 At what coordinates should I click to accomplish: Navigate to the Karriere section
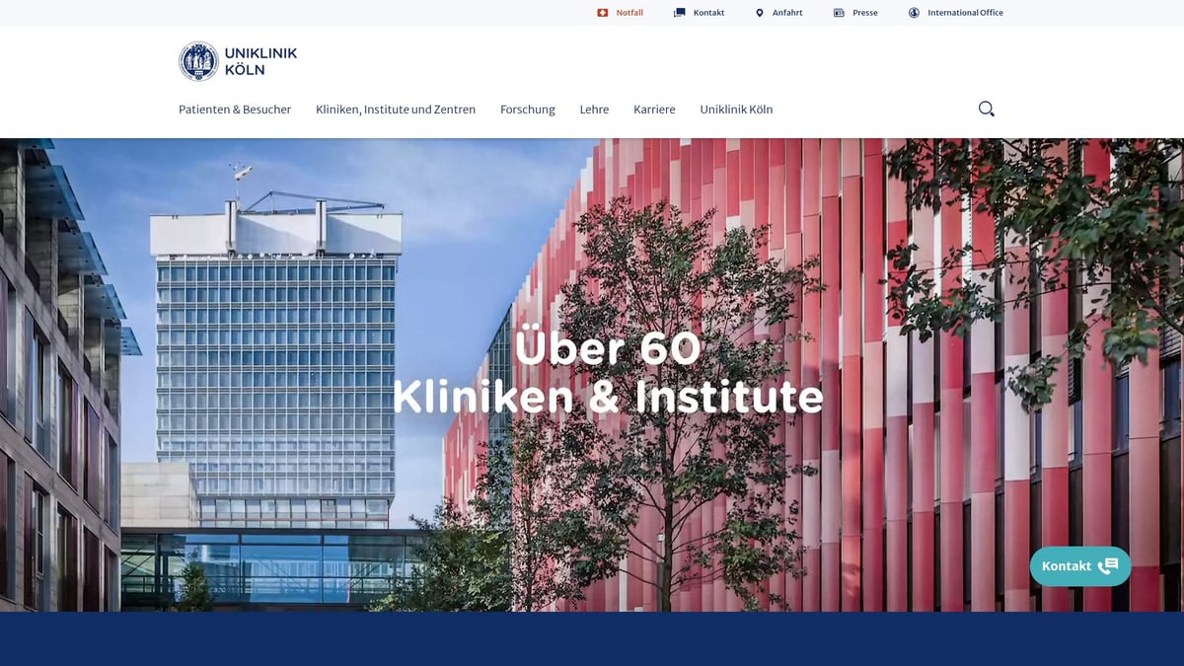654,109
